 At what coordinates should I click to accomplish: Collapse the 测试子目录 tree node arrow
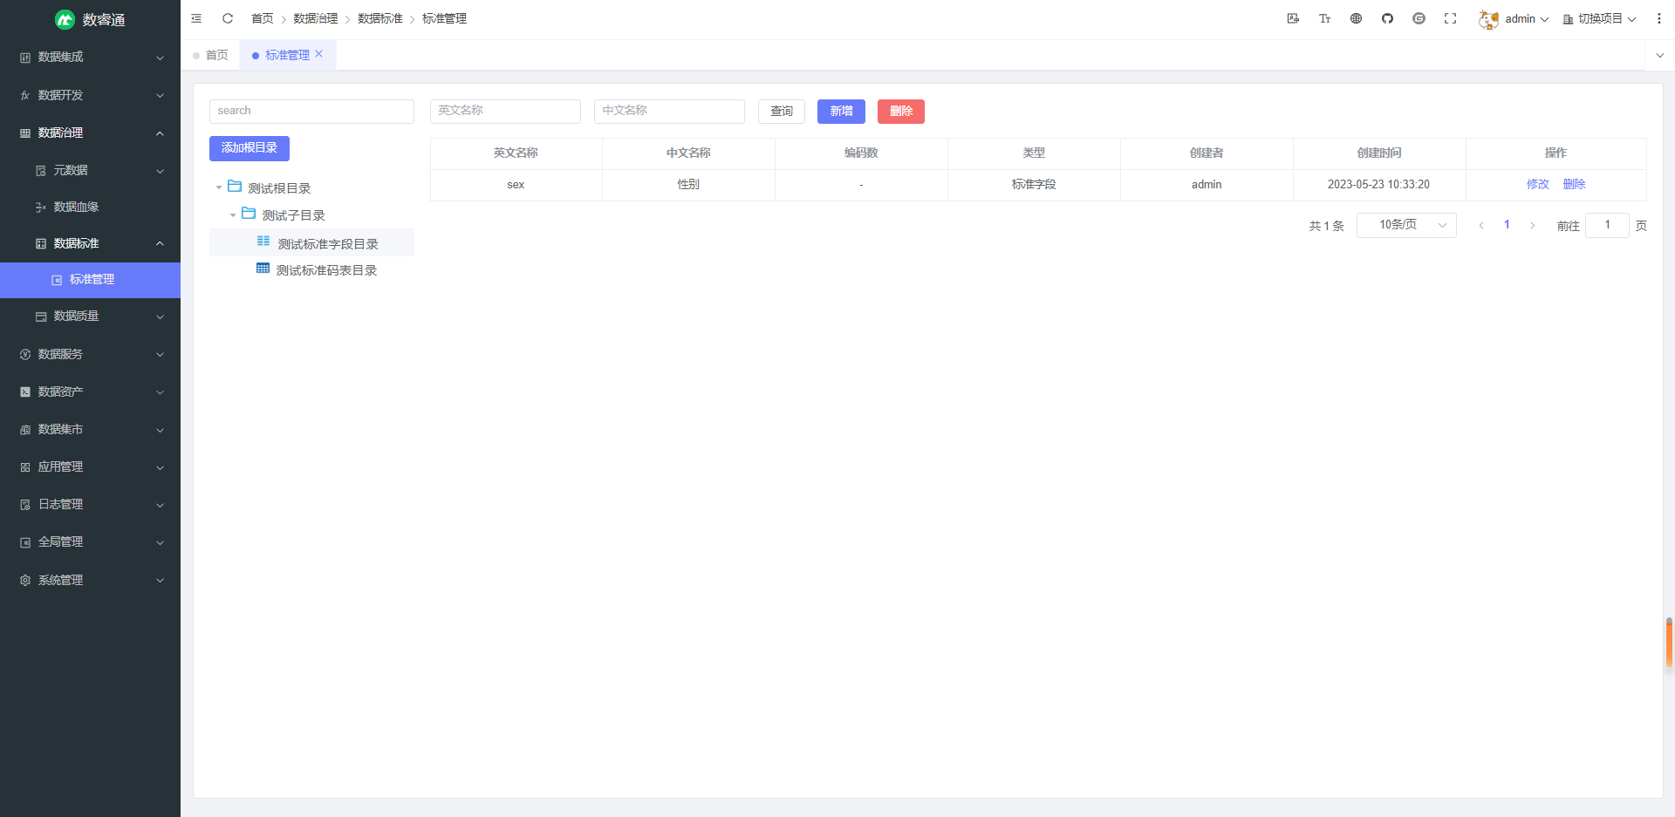(x=233, y=215)
